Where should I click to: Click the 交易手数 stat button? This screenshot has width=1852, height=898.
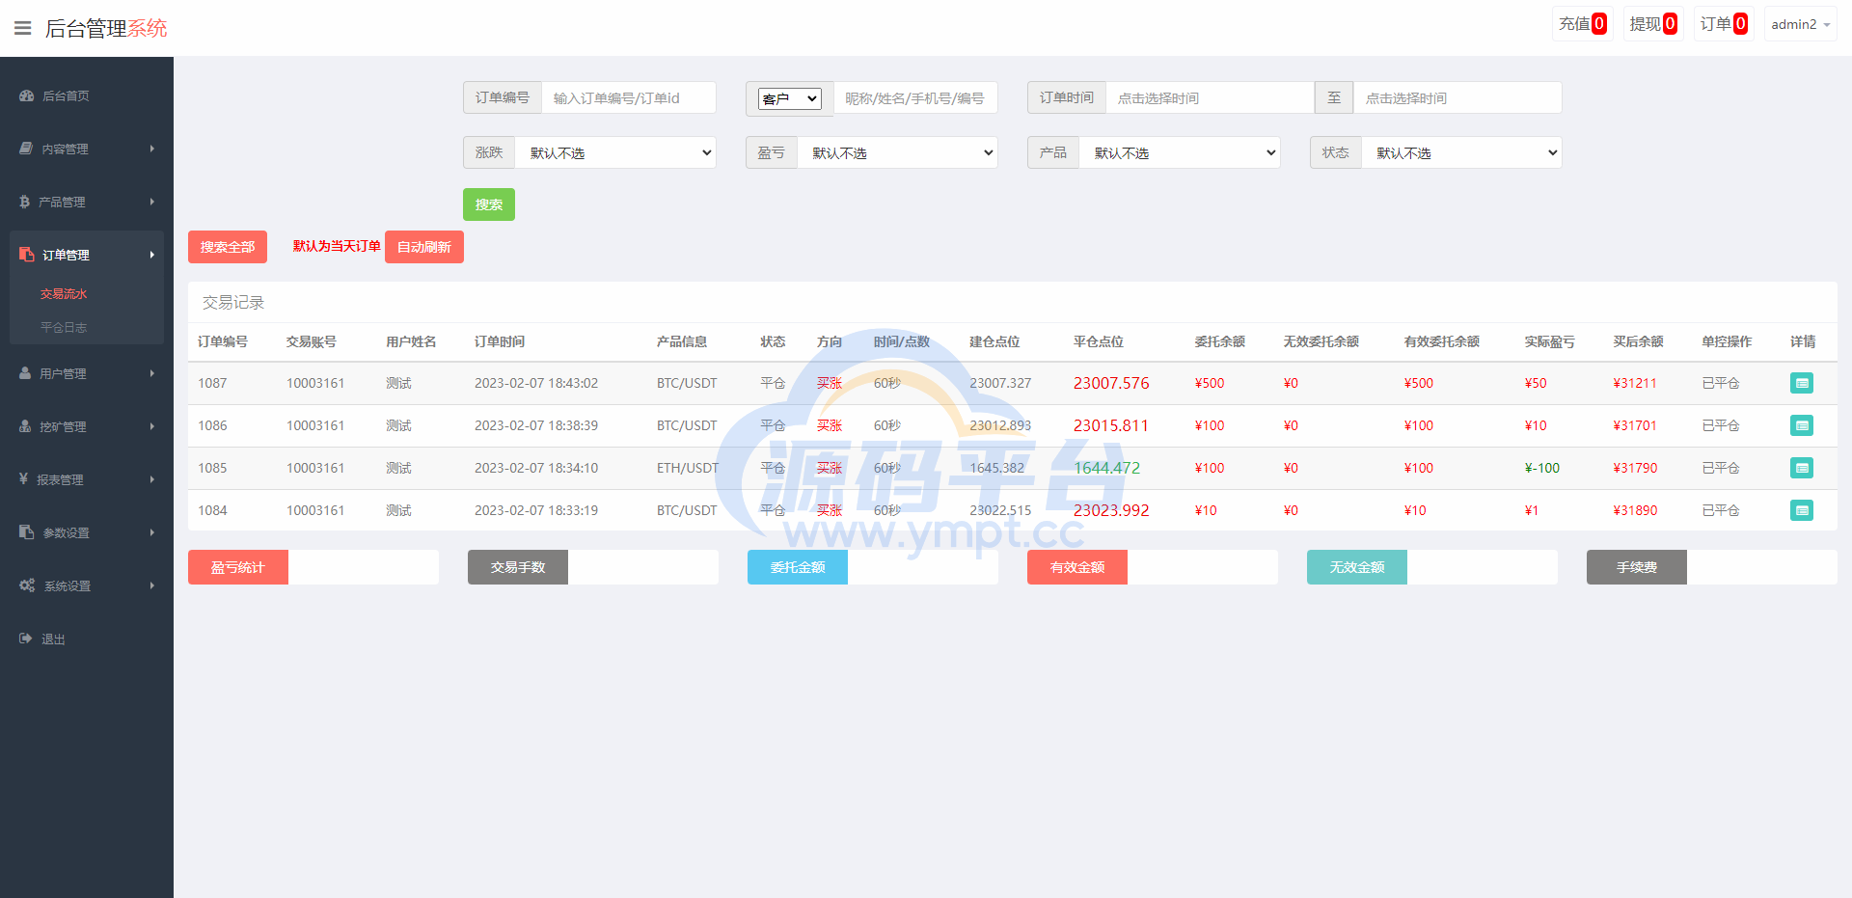518,567
